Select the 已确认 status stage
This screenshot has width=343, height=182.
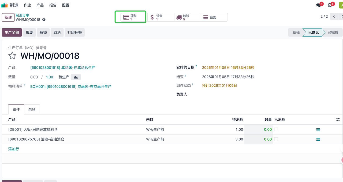[314, 33]
